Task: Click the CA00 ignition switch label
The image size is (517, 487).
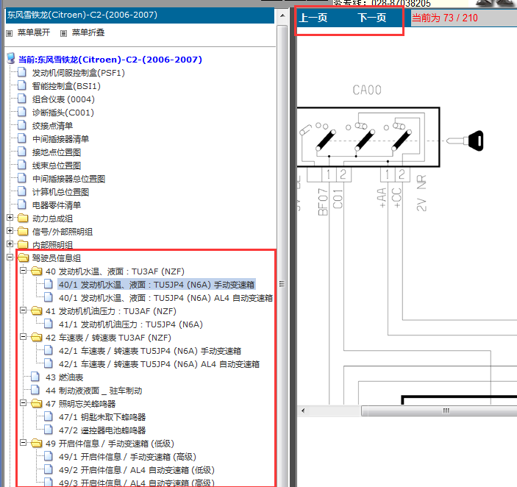Action: point(367,90)
